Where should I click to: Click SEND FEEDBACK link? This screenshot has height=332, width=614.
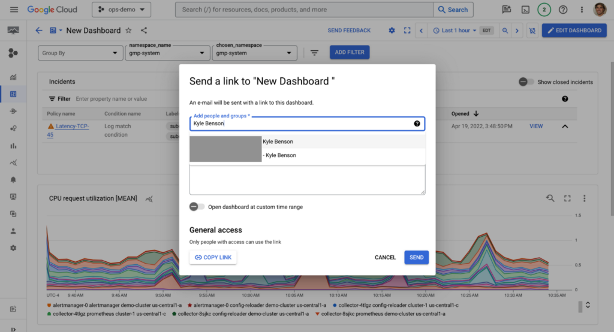[x=349, y=30]
